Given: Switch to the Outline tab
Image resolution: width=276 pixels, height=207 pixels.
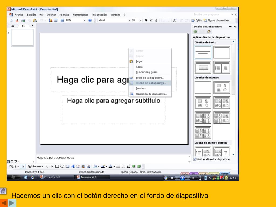Looking at the screenshot, I should 13,26.
